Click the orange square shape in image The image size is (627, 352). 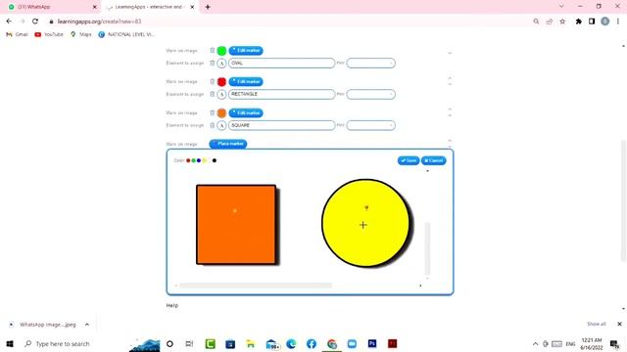[236, 224]
